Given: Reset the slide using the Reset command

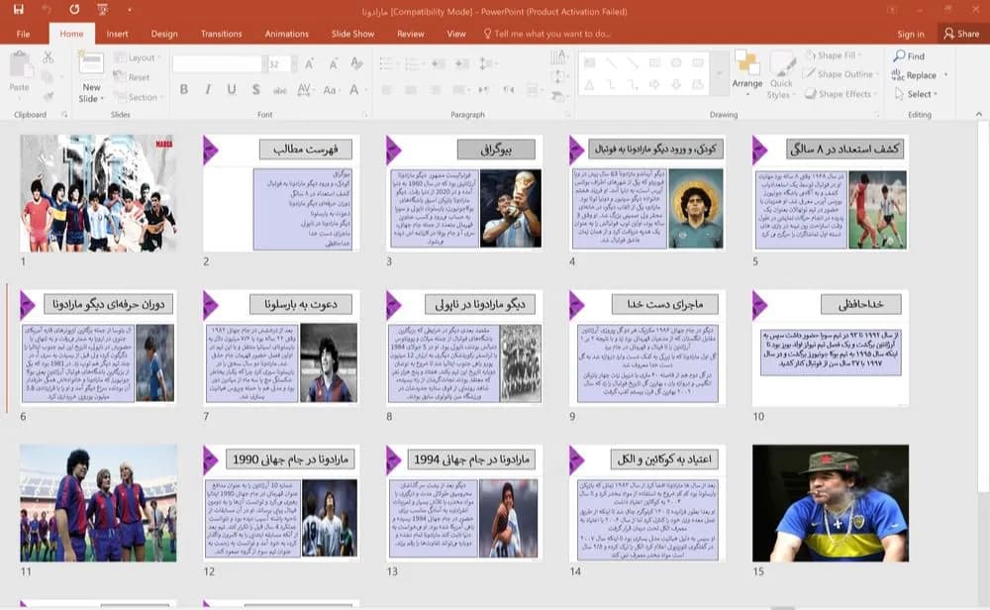Looking at the screenshot, I should tap(132, 77).
